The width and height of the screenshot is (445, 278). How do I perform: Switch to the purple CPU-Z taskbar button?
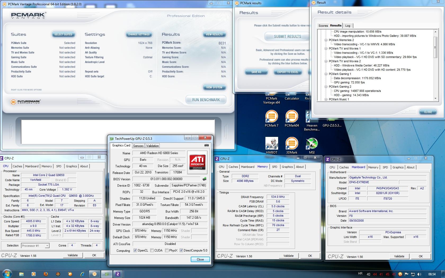118,274
